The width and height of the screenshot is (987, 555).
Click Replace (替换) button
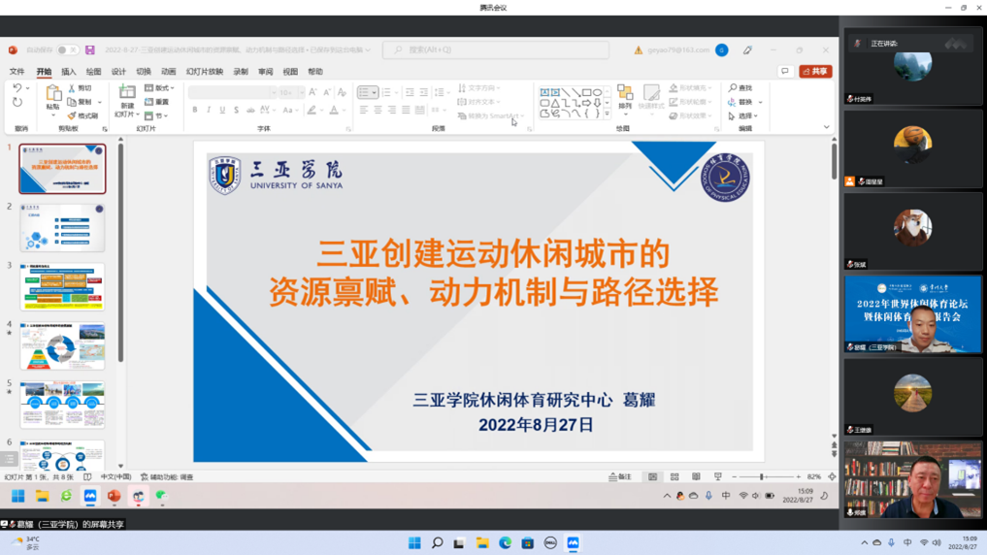pos(740,102)
